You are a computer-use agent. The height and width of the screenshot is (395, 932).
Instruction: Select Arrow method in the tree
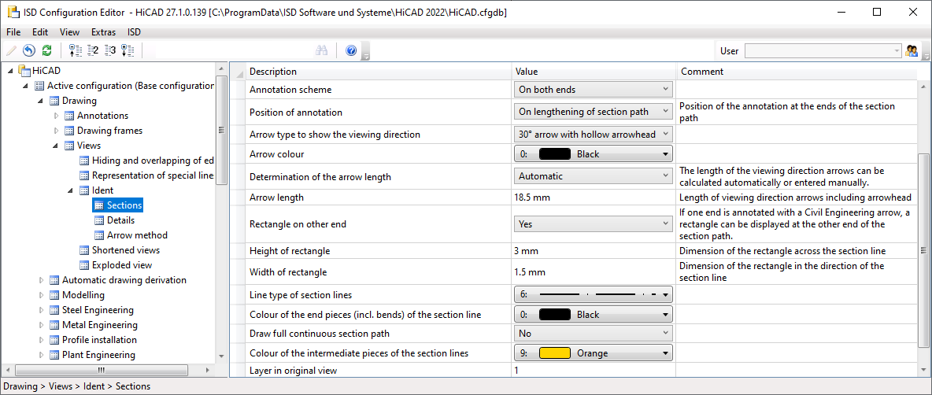coord(137,235)
